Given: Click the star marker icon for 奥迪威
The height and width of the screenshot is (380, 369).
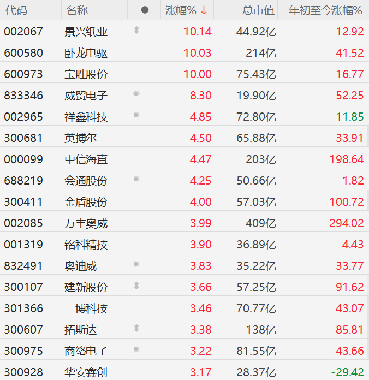Looking at the screenshot, I should (x=136, y=264).
